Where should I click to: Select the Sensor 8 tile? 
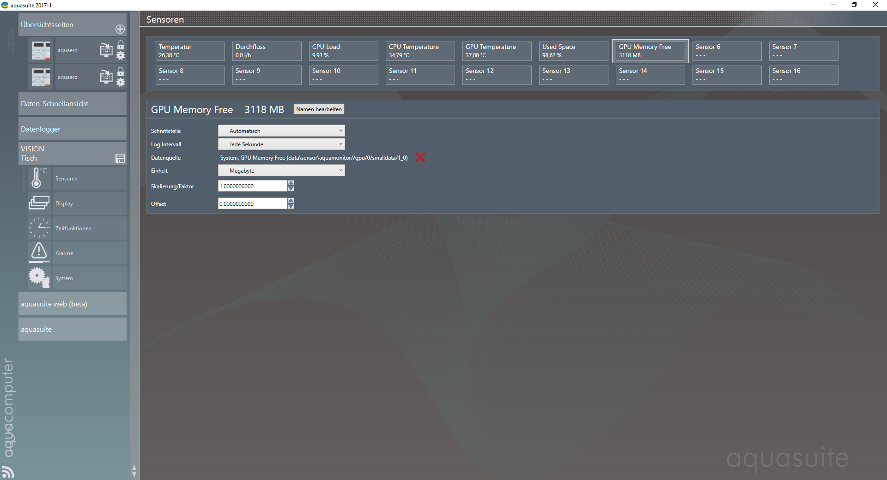click(x=190, y=75)
